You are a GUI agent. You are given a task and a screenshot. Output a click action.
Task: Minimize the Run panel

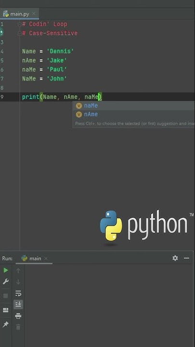tap(187, 258)
